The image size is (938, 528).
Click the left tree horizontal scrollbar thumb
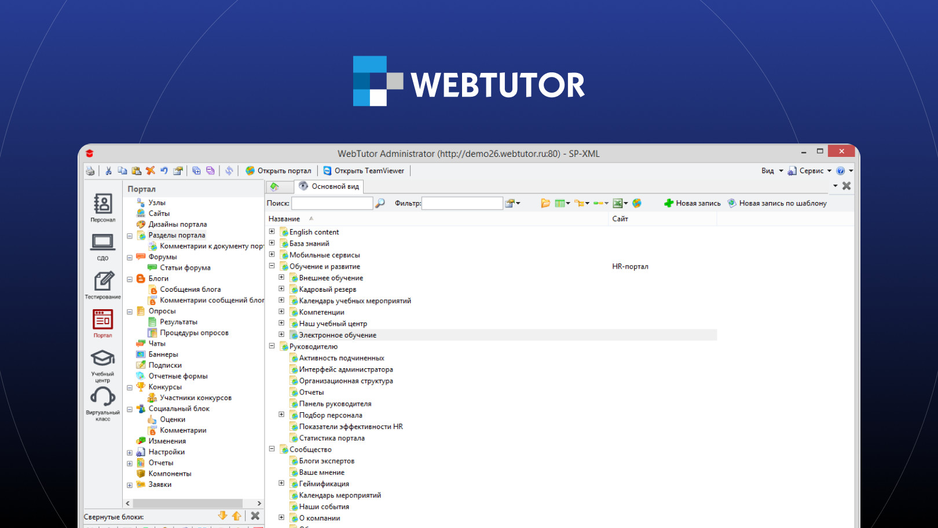pos(188,504)
